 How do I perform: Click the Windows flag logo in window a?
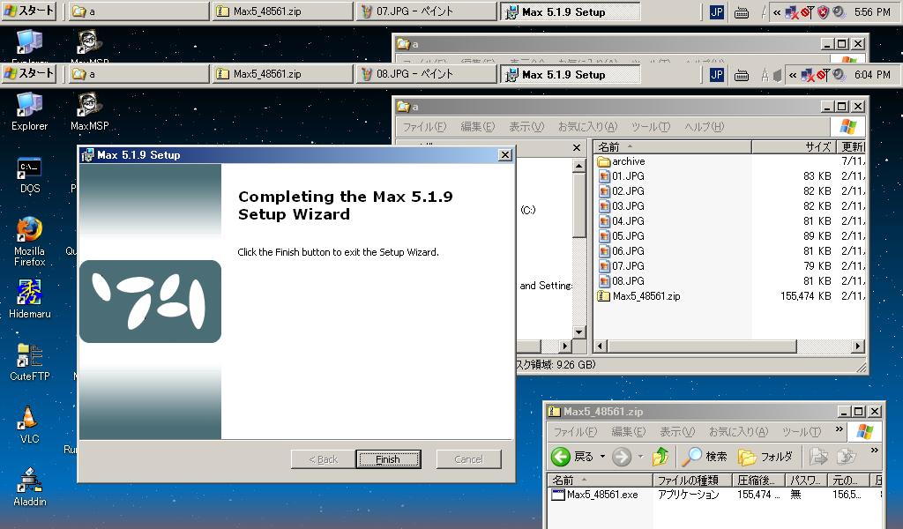pos(847,126)
